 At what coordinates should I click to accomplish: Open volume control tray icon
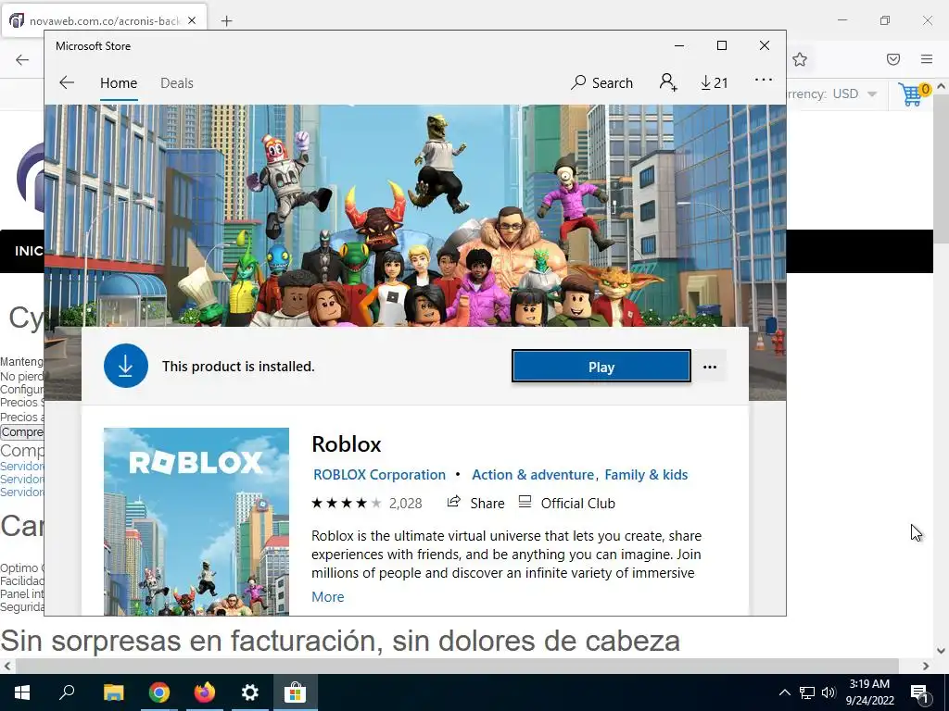click(x=829, y=692)
